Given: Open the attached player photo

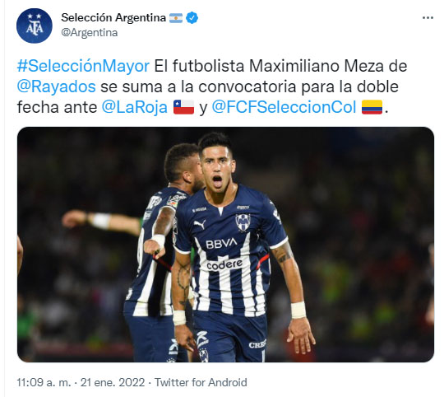Looking at the screenshot, I should pyautogui.click(x=225, y=245).
